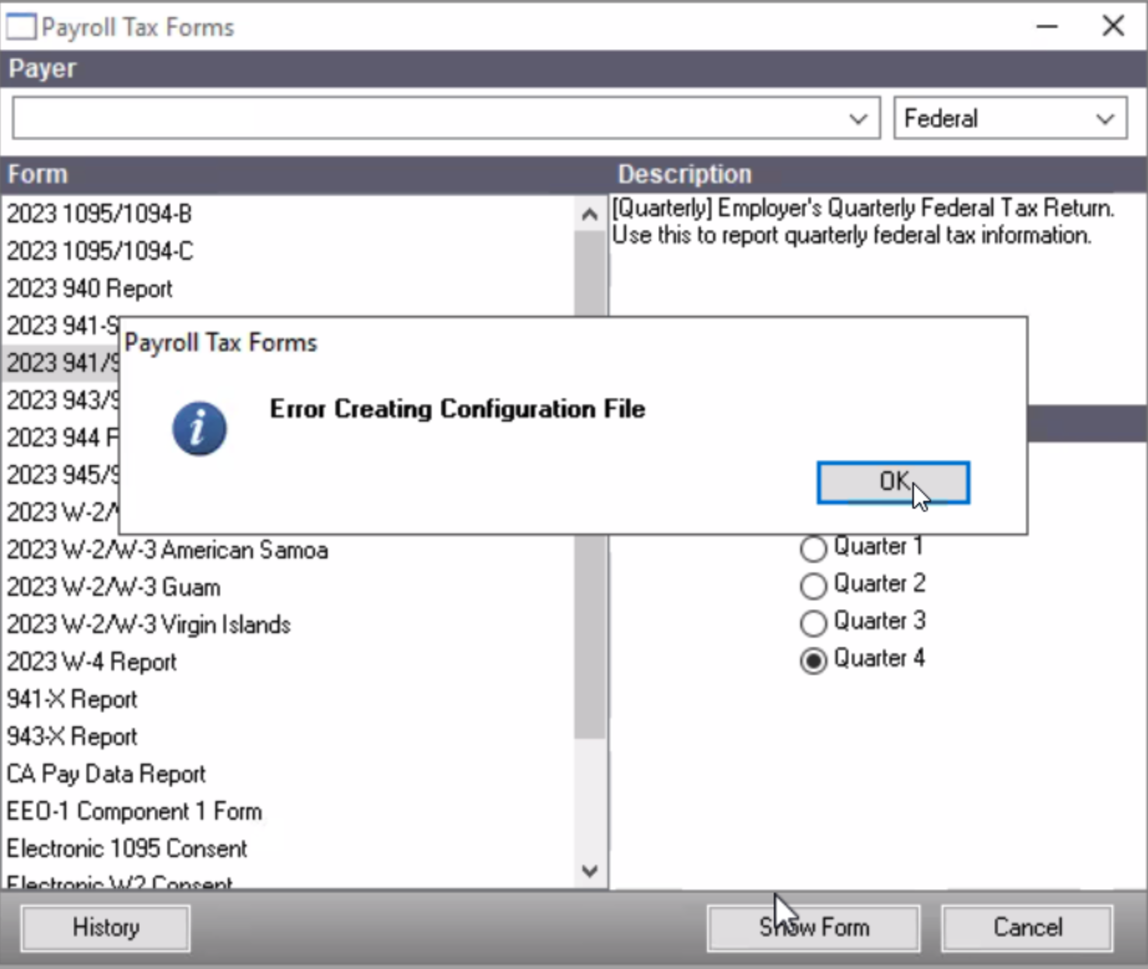Select the 2023 W-4 Report form

91,662
